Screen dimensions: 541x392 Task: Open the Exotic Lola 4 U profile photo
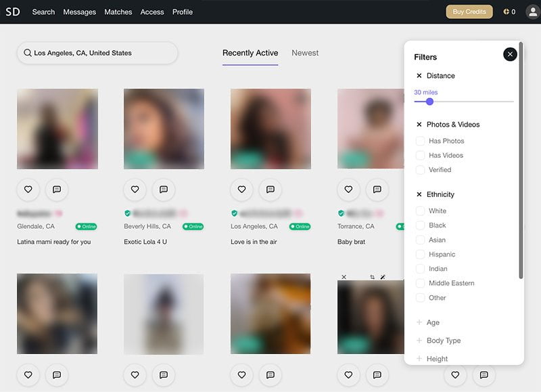point(164,129)
